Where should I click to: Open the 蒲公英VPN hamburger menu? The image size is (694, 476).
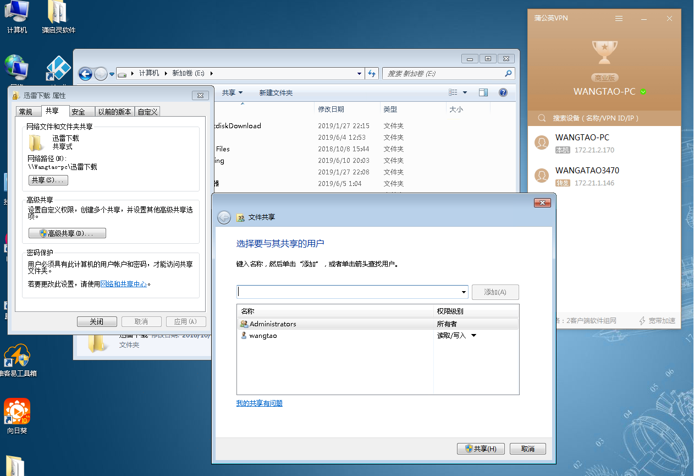[619, 19]
